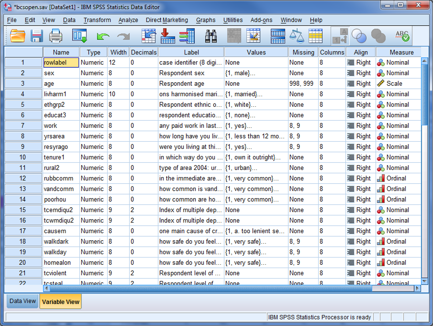Click Go to Case icon
The height and width of the screenshot is (326, 433).
pos(149,36)
